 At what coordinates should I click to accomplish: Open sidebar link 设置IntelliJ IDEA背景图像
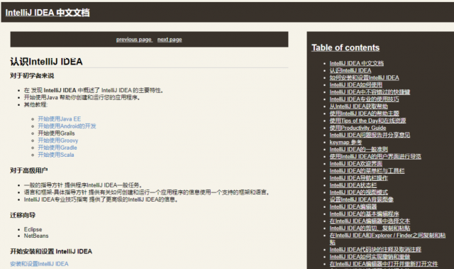361,199
